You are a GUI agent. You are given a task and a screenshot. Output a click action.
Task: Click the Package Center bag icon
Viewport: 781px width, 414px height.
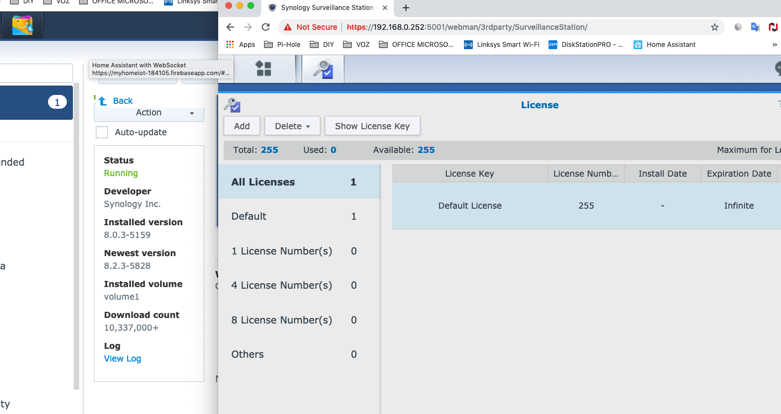[22, 25]
